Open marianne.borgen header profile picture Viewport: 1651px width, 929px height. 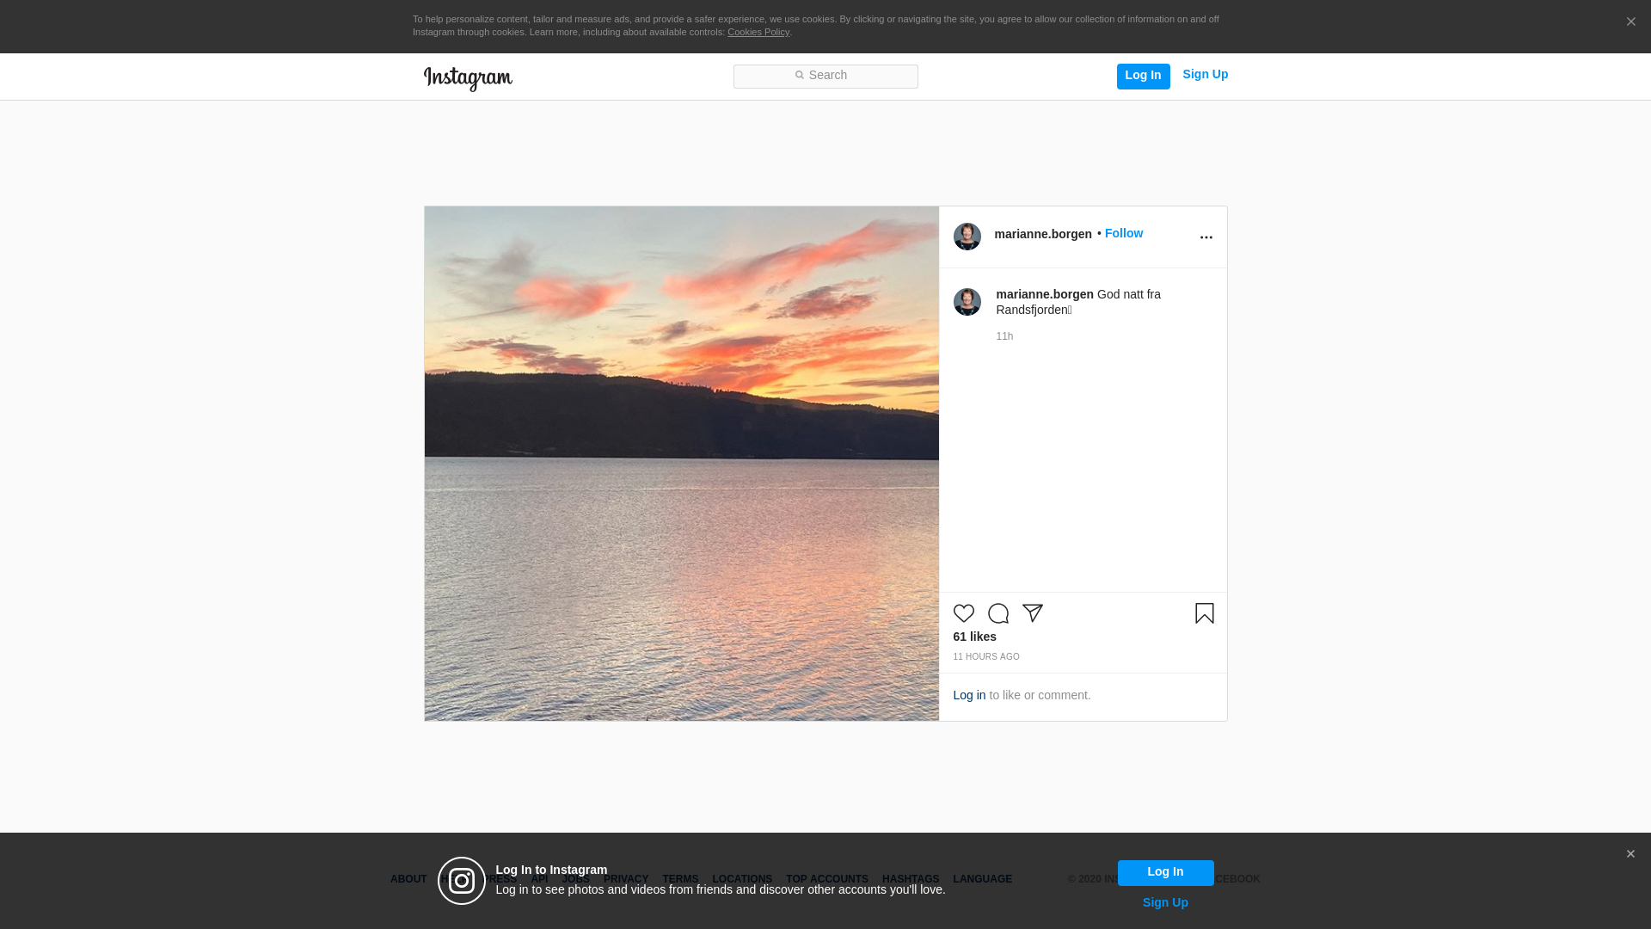click(x=967, y=237)
